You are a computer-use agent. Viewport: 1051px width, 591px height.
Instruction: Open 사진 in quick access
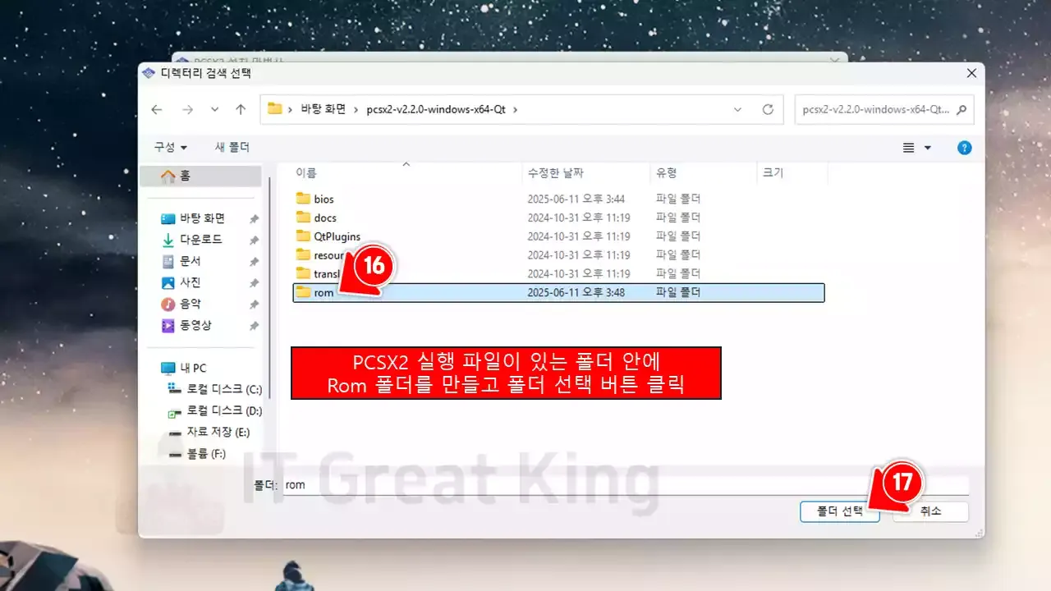(190, 282)
